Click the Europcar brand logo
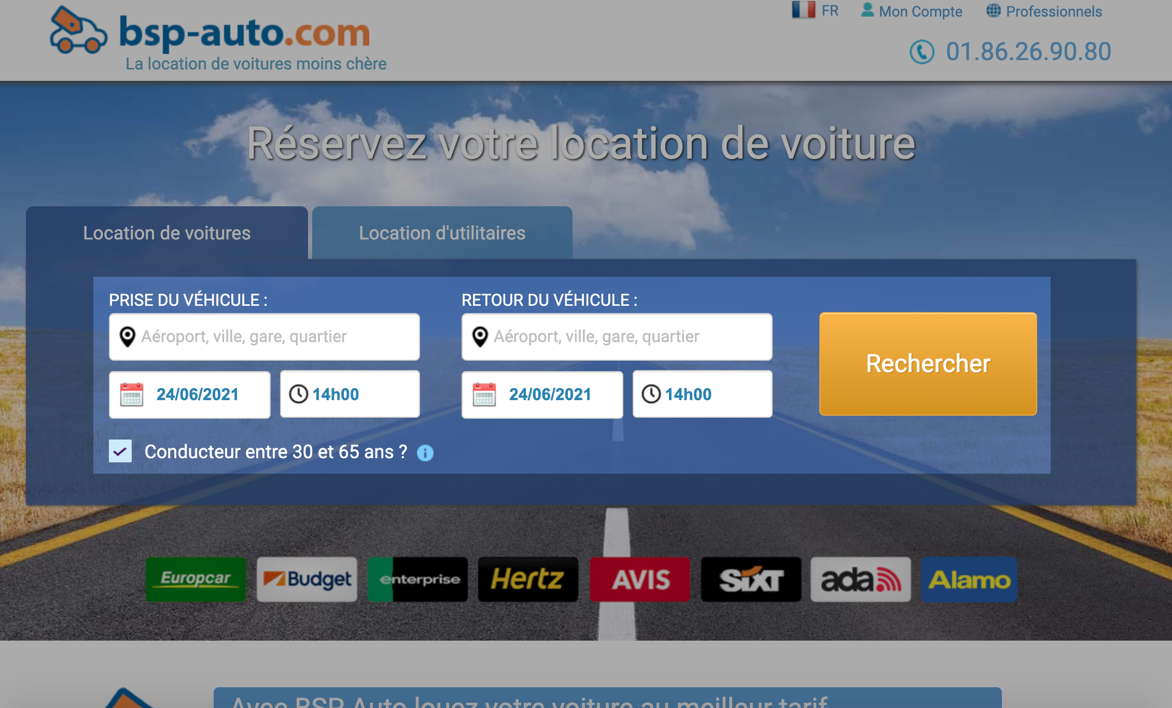 (196, 579)
